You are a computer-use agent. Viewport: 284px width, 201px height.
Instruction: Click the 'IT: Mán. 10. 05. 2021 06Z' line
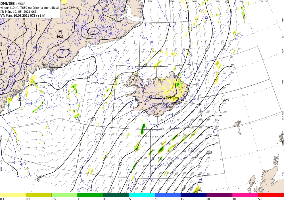(18, 11)
